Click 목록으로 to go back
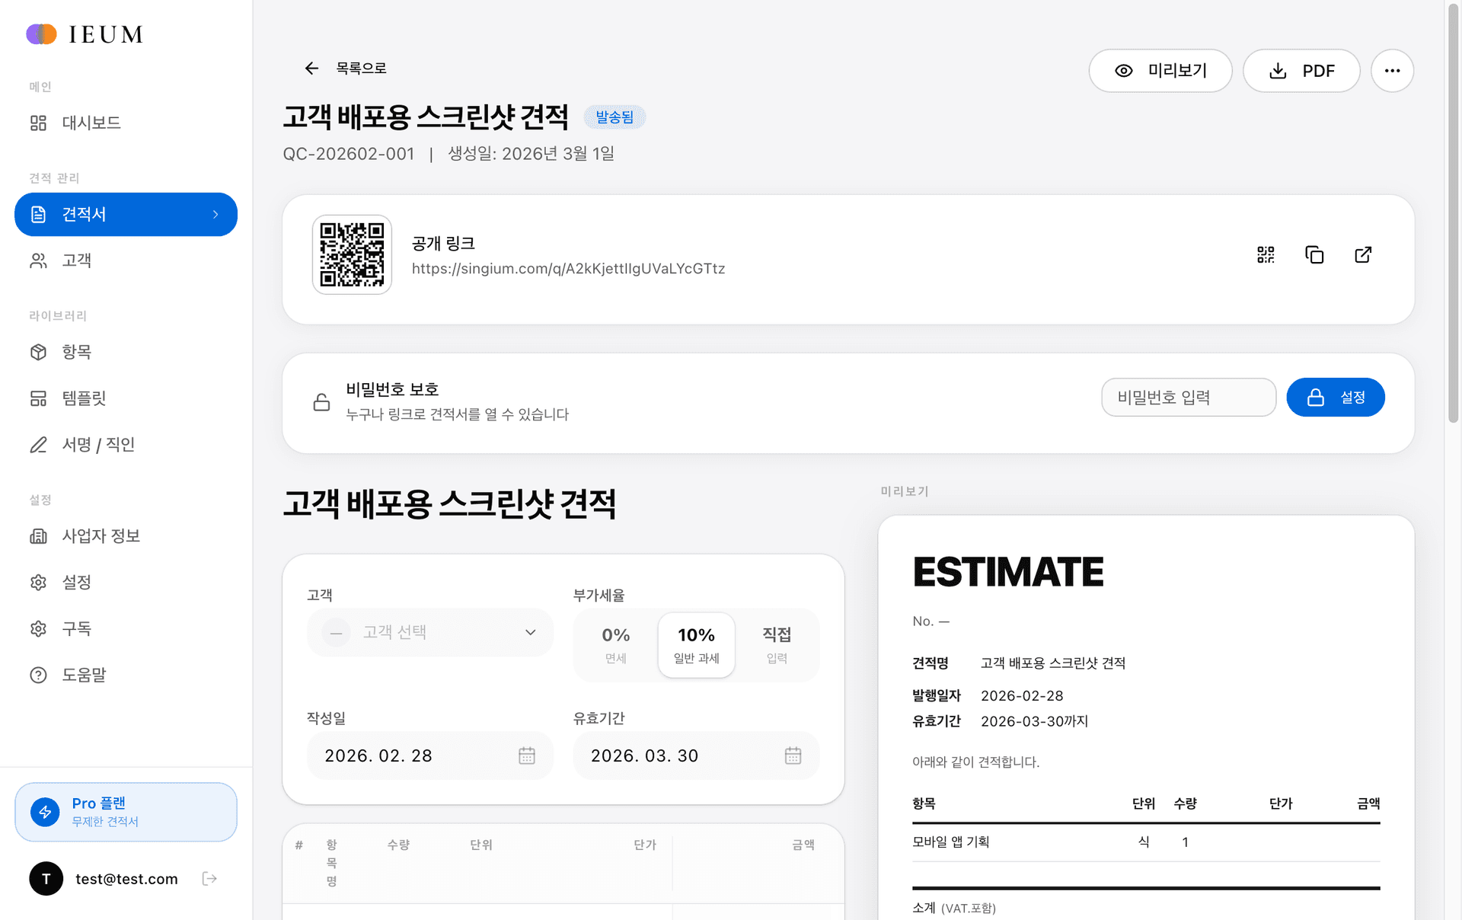The height and width of the screenshot is (920, 1462). [x=344, y=68]
